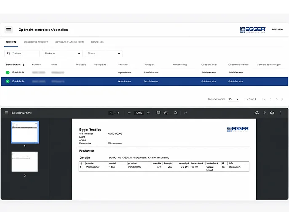
Task: Click WT nummer 00AC.00003 in PDF
Action: click(x=115, y=133)
